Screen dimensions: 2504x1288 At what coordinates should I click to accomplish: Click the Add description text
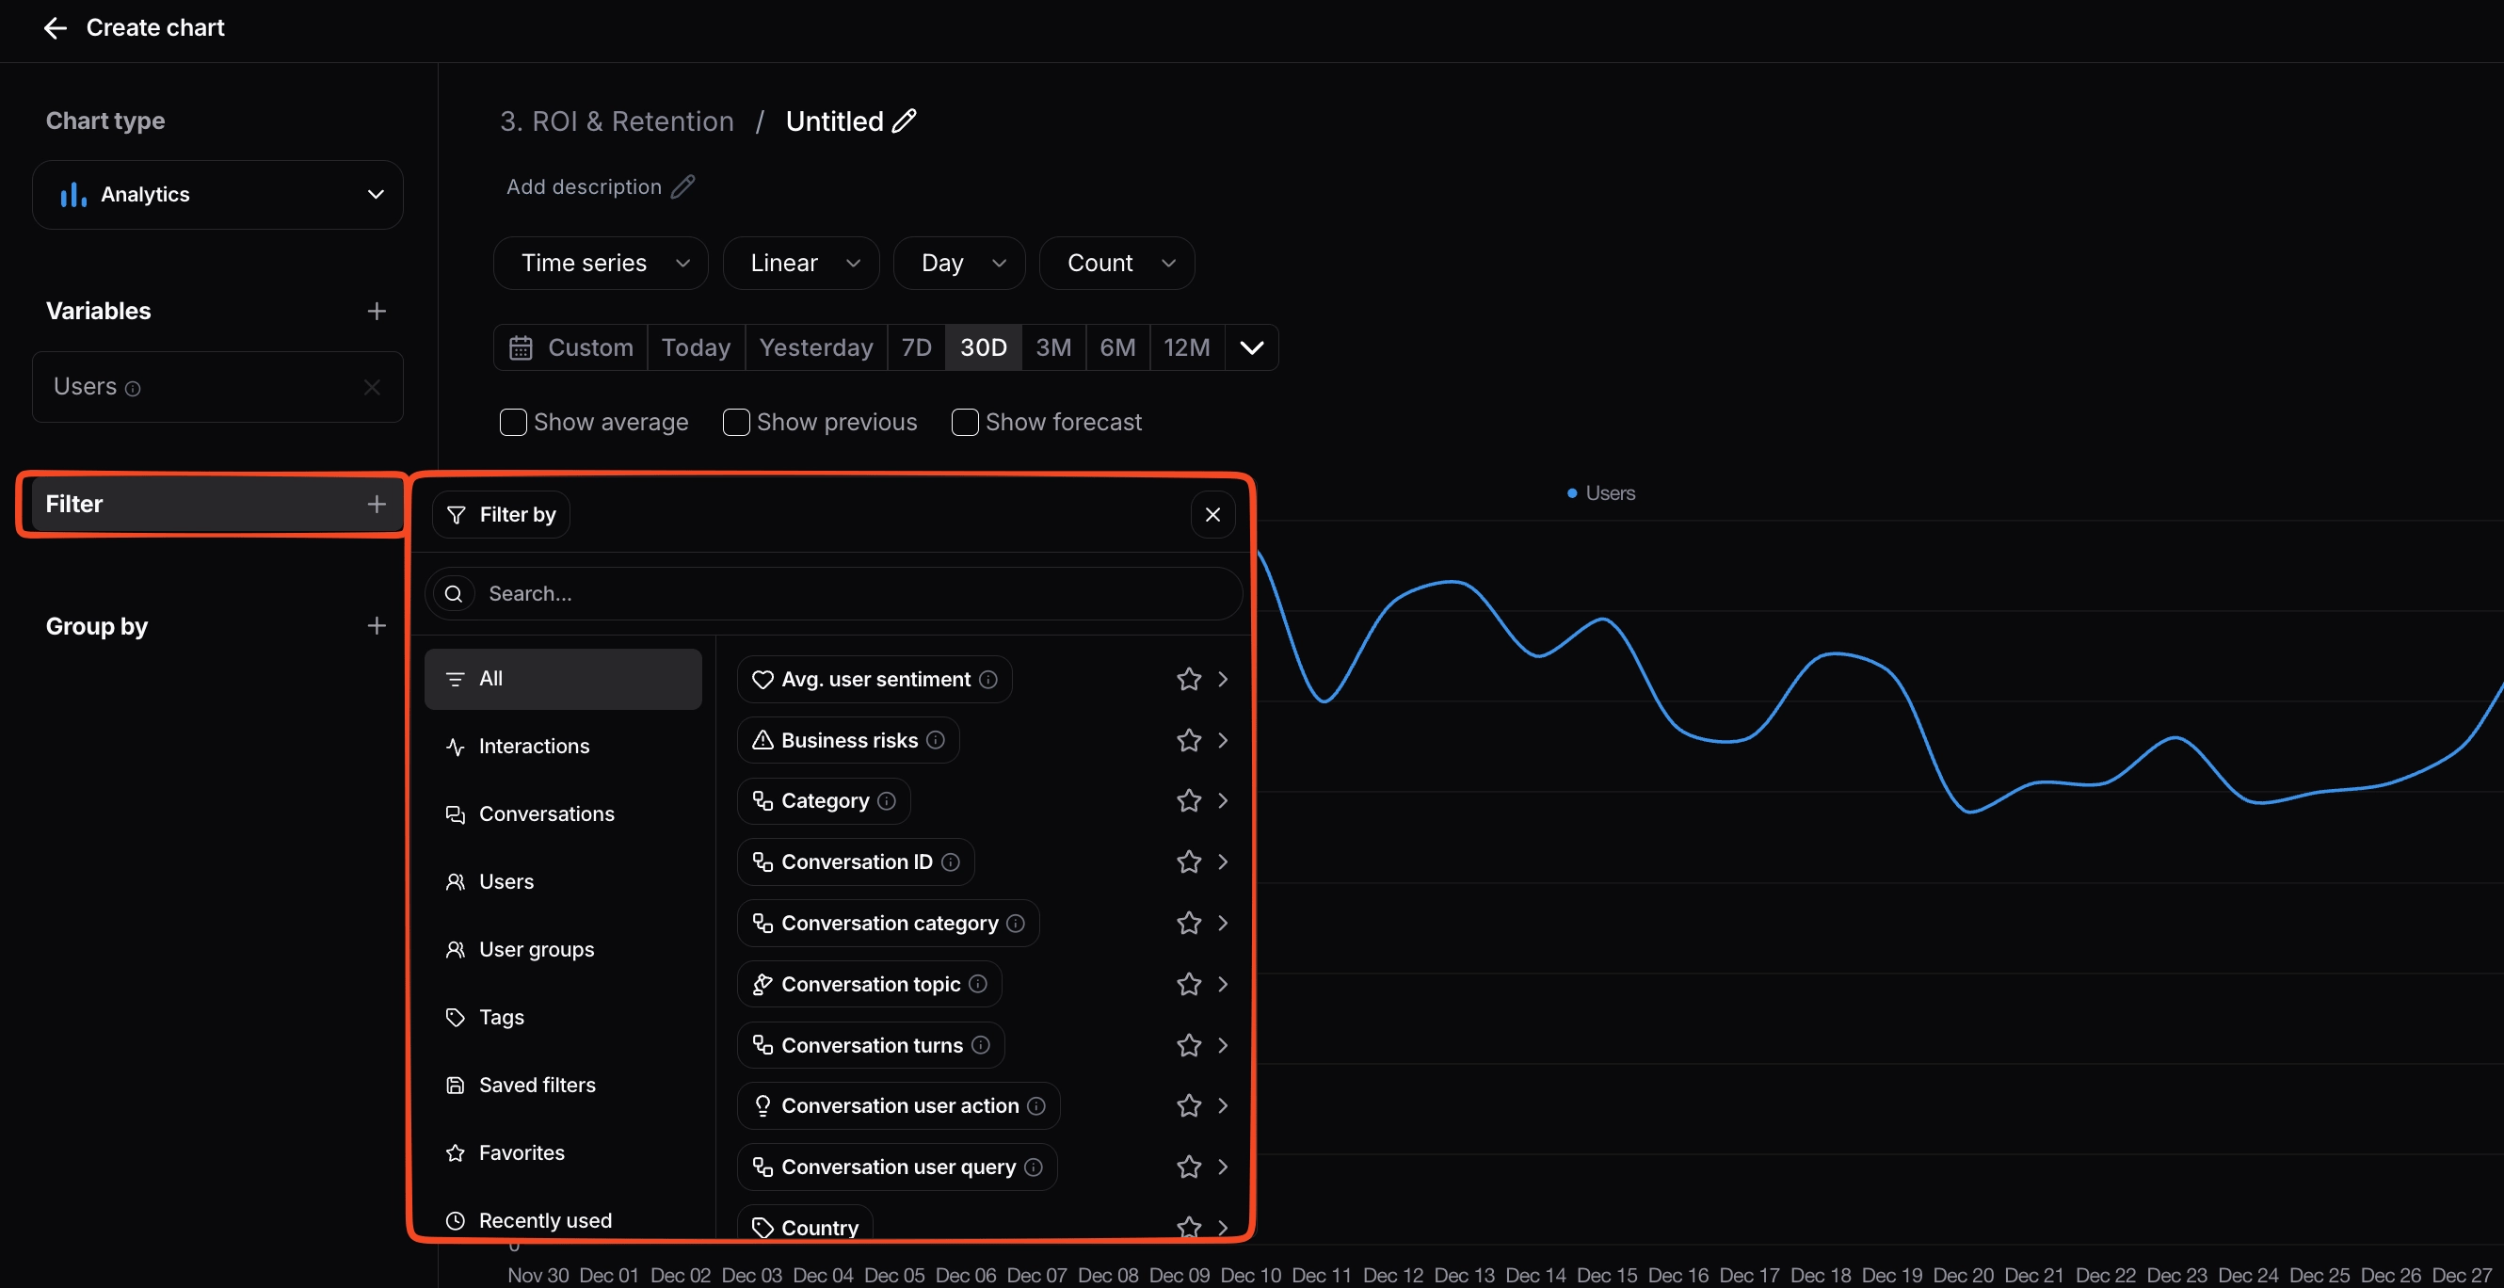tap(585, 186)
